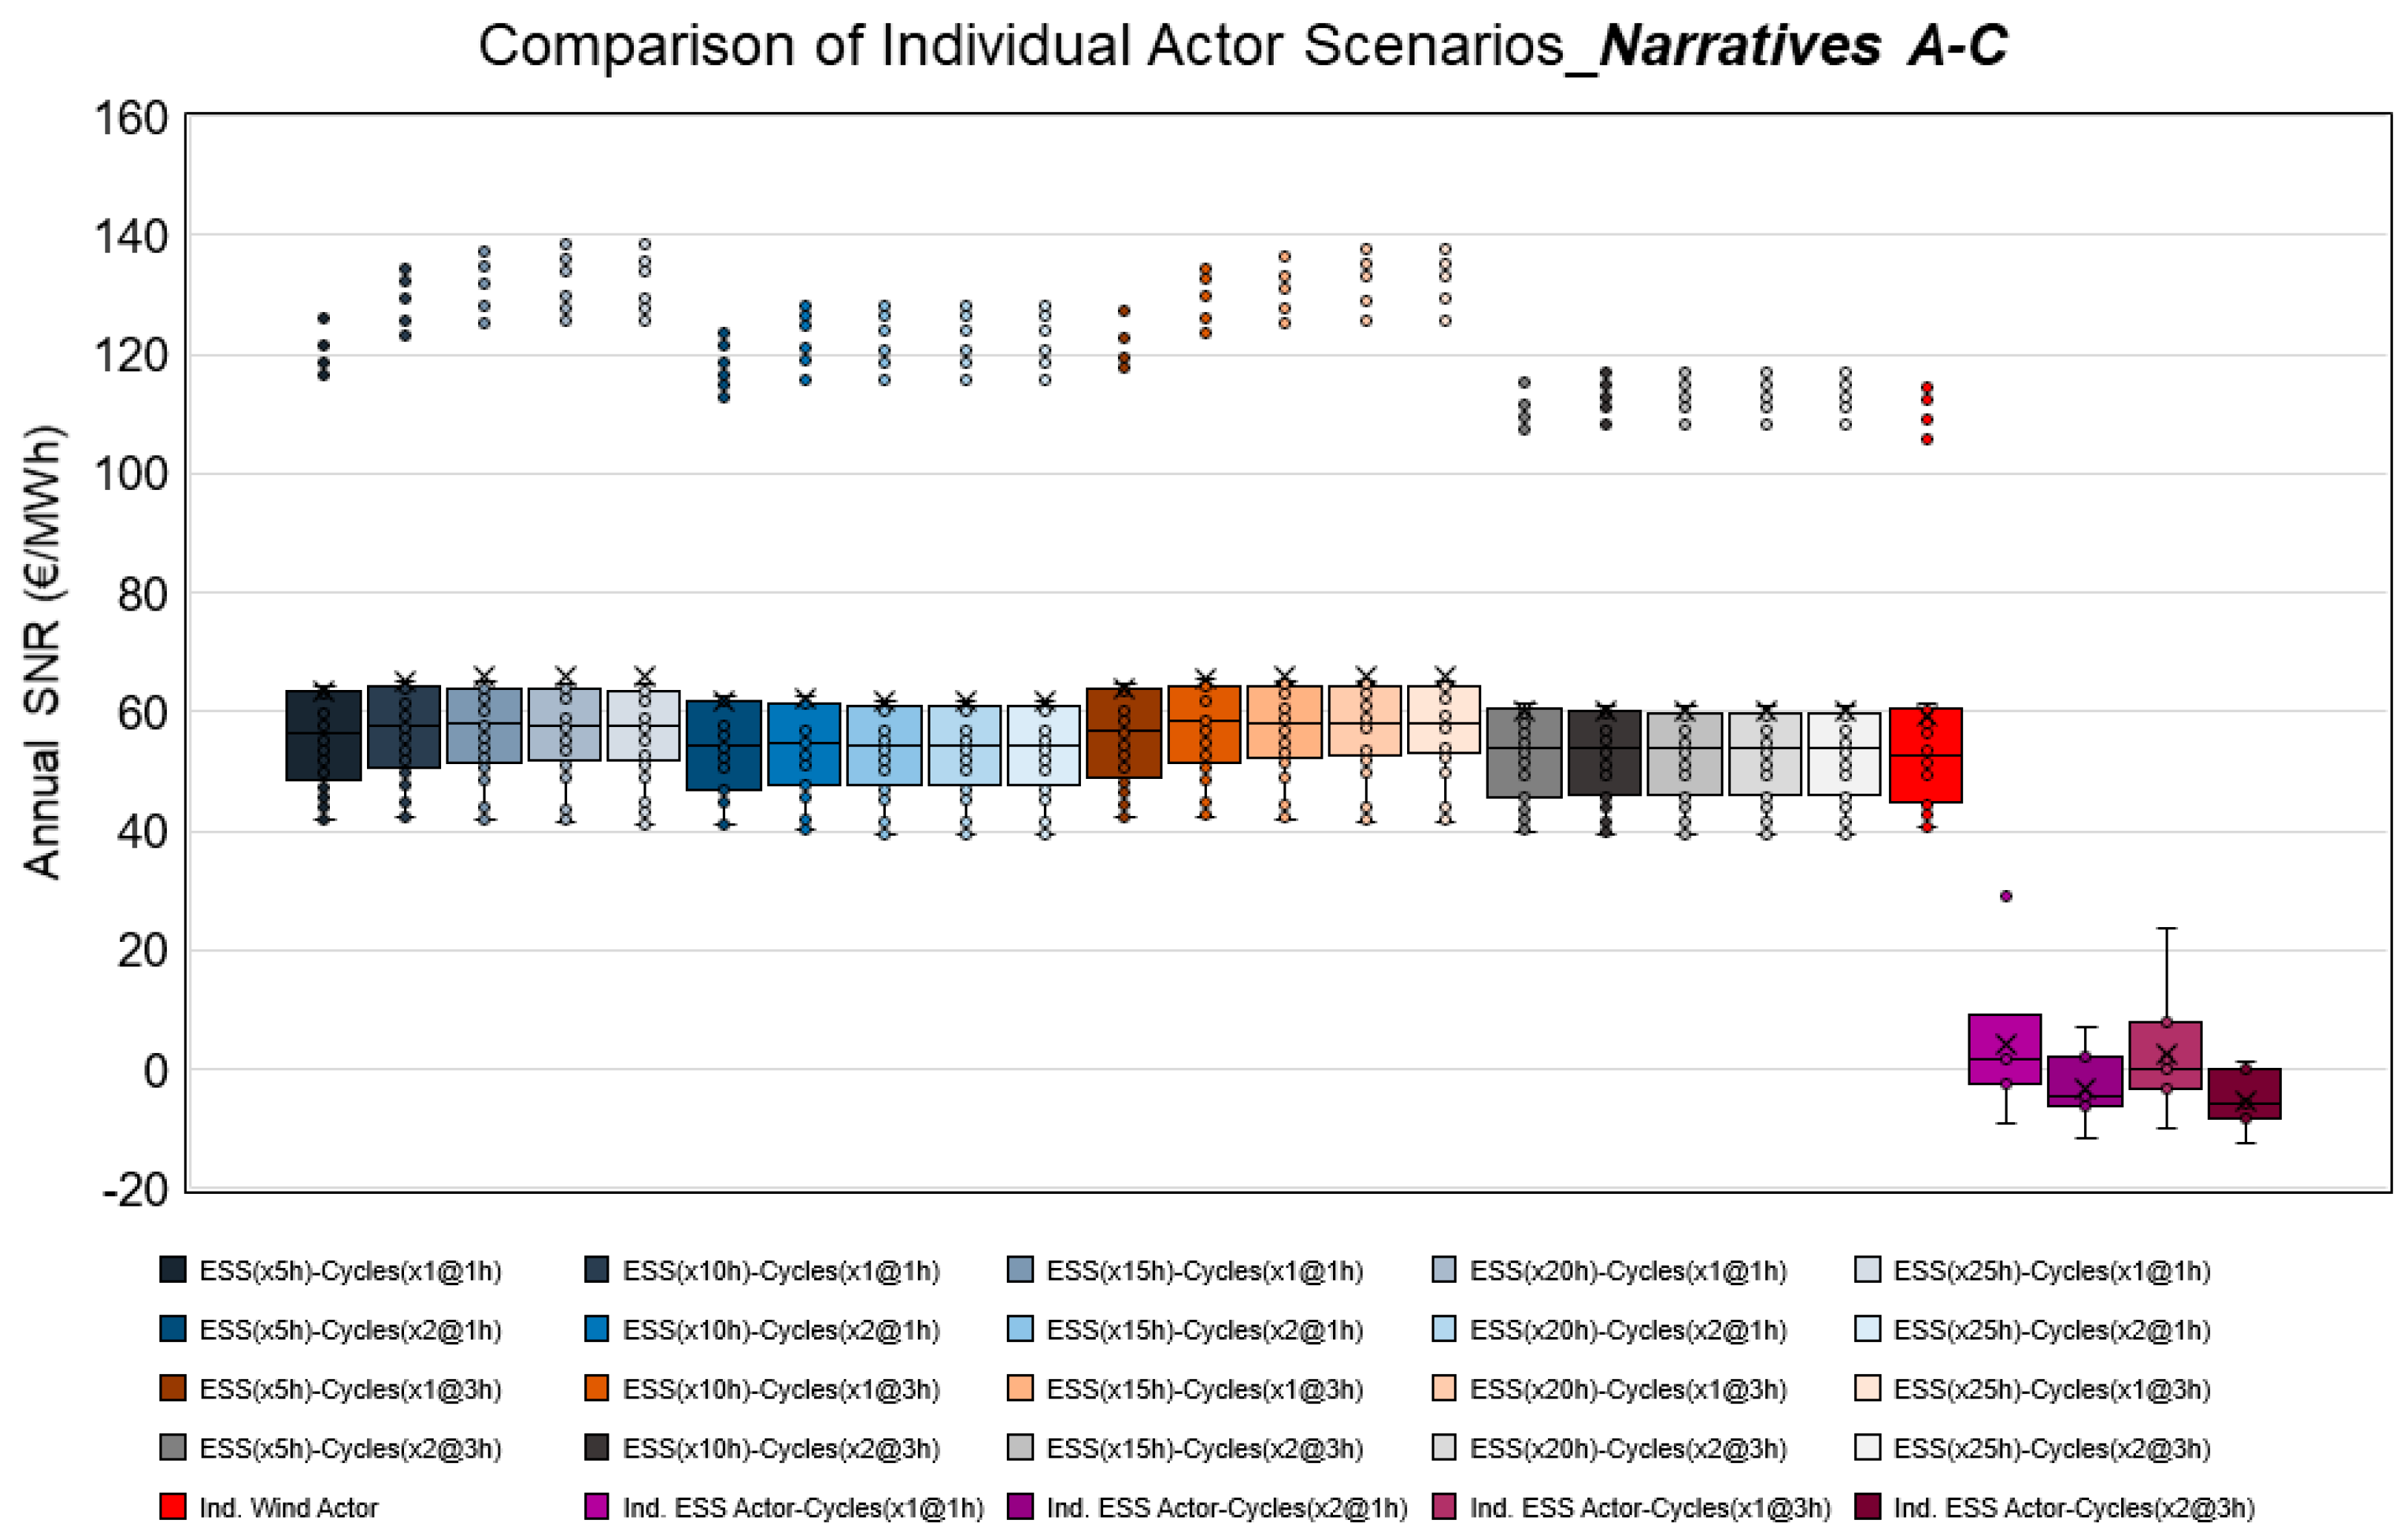2405x1540 pixels.
Task: Click the Ind. ESS Actor-Cycles(x1@3h) legend label
Action: click(1650, 1507)
